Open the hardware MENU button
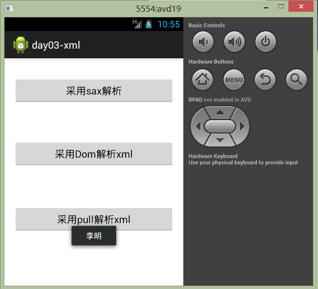This screenshot has width=318, height=289. (234, 79)
